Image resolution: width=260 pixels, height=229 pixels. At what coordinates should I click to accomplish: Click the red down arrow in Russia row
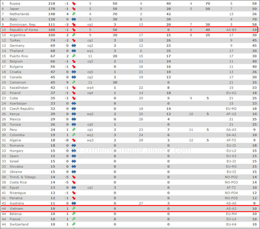click(74, 4)
